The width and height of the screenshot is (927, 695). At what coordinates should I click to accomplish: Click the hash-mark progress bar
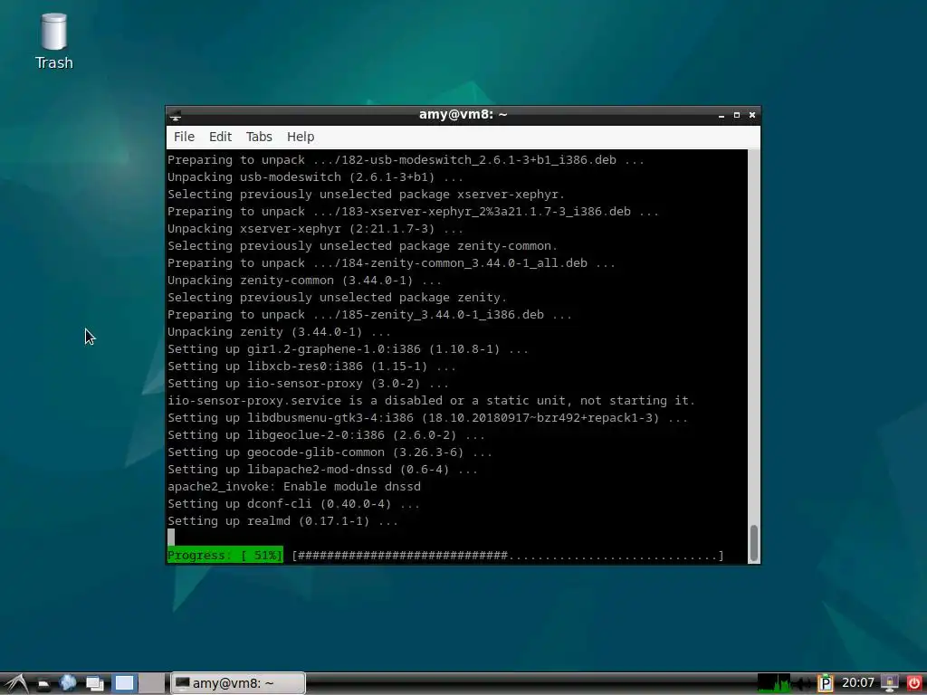click(x=508, y=556)
